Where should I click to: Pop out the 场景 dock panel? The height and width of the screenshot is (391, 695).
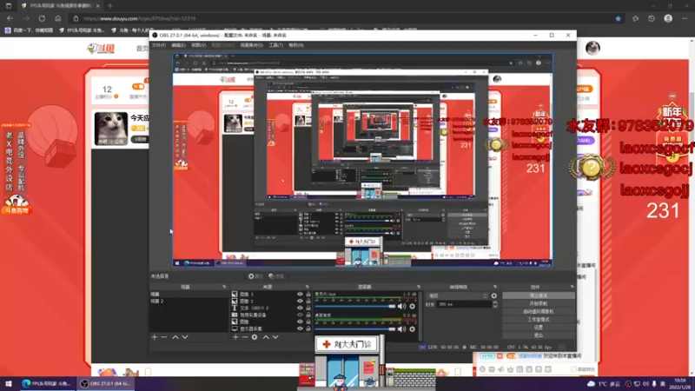coord(224,288)
